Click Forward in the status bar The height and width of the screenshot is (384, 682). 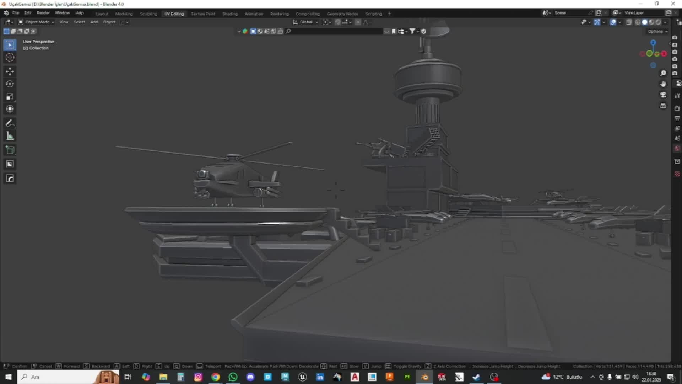[x=72, y=366]
